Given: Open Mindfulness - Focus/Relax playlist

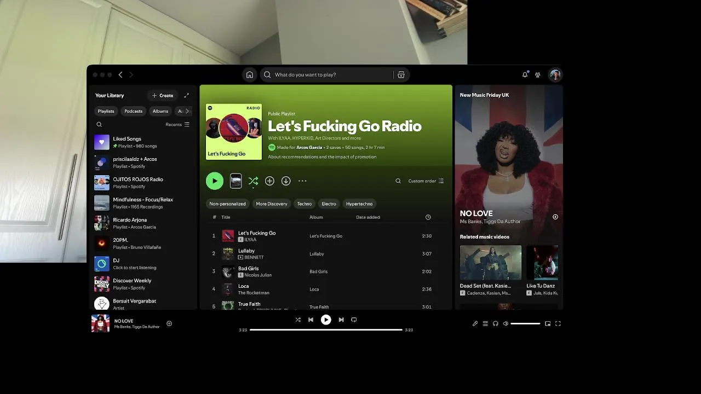Looking at the screenshot, I should [x=143, y=203].
